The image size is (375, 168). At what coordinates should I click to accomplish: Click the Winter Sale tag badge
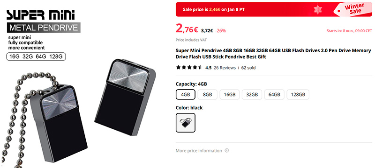(x=353, y=9)
